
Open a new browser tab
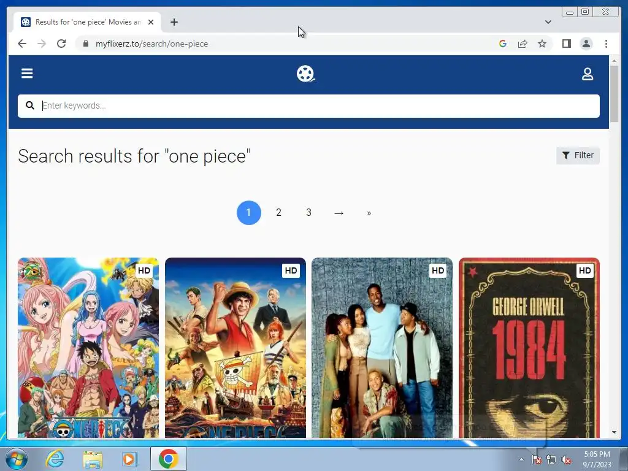174,23
